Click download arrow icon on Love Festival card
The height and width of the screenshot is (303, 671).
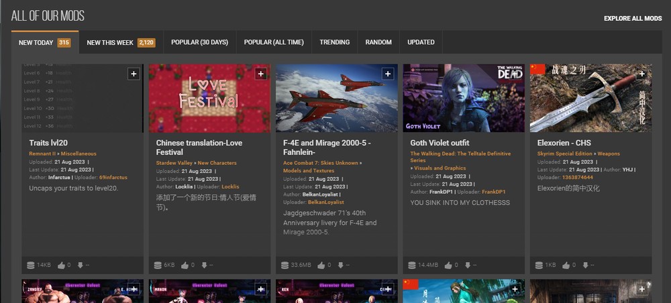[x=204, y=265]
